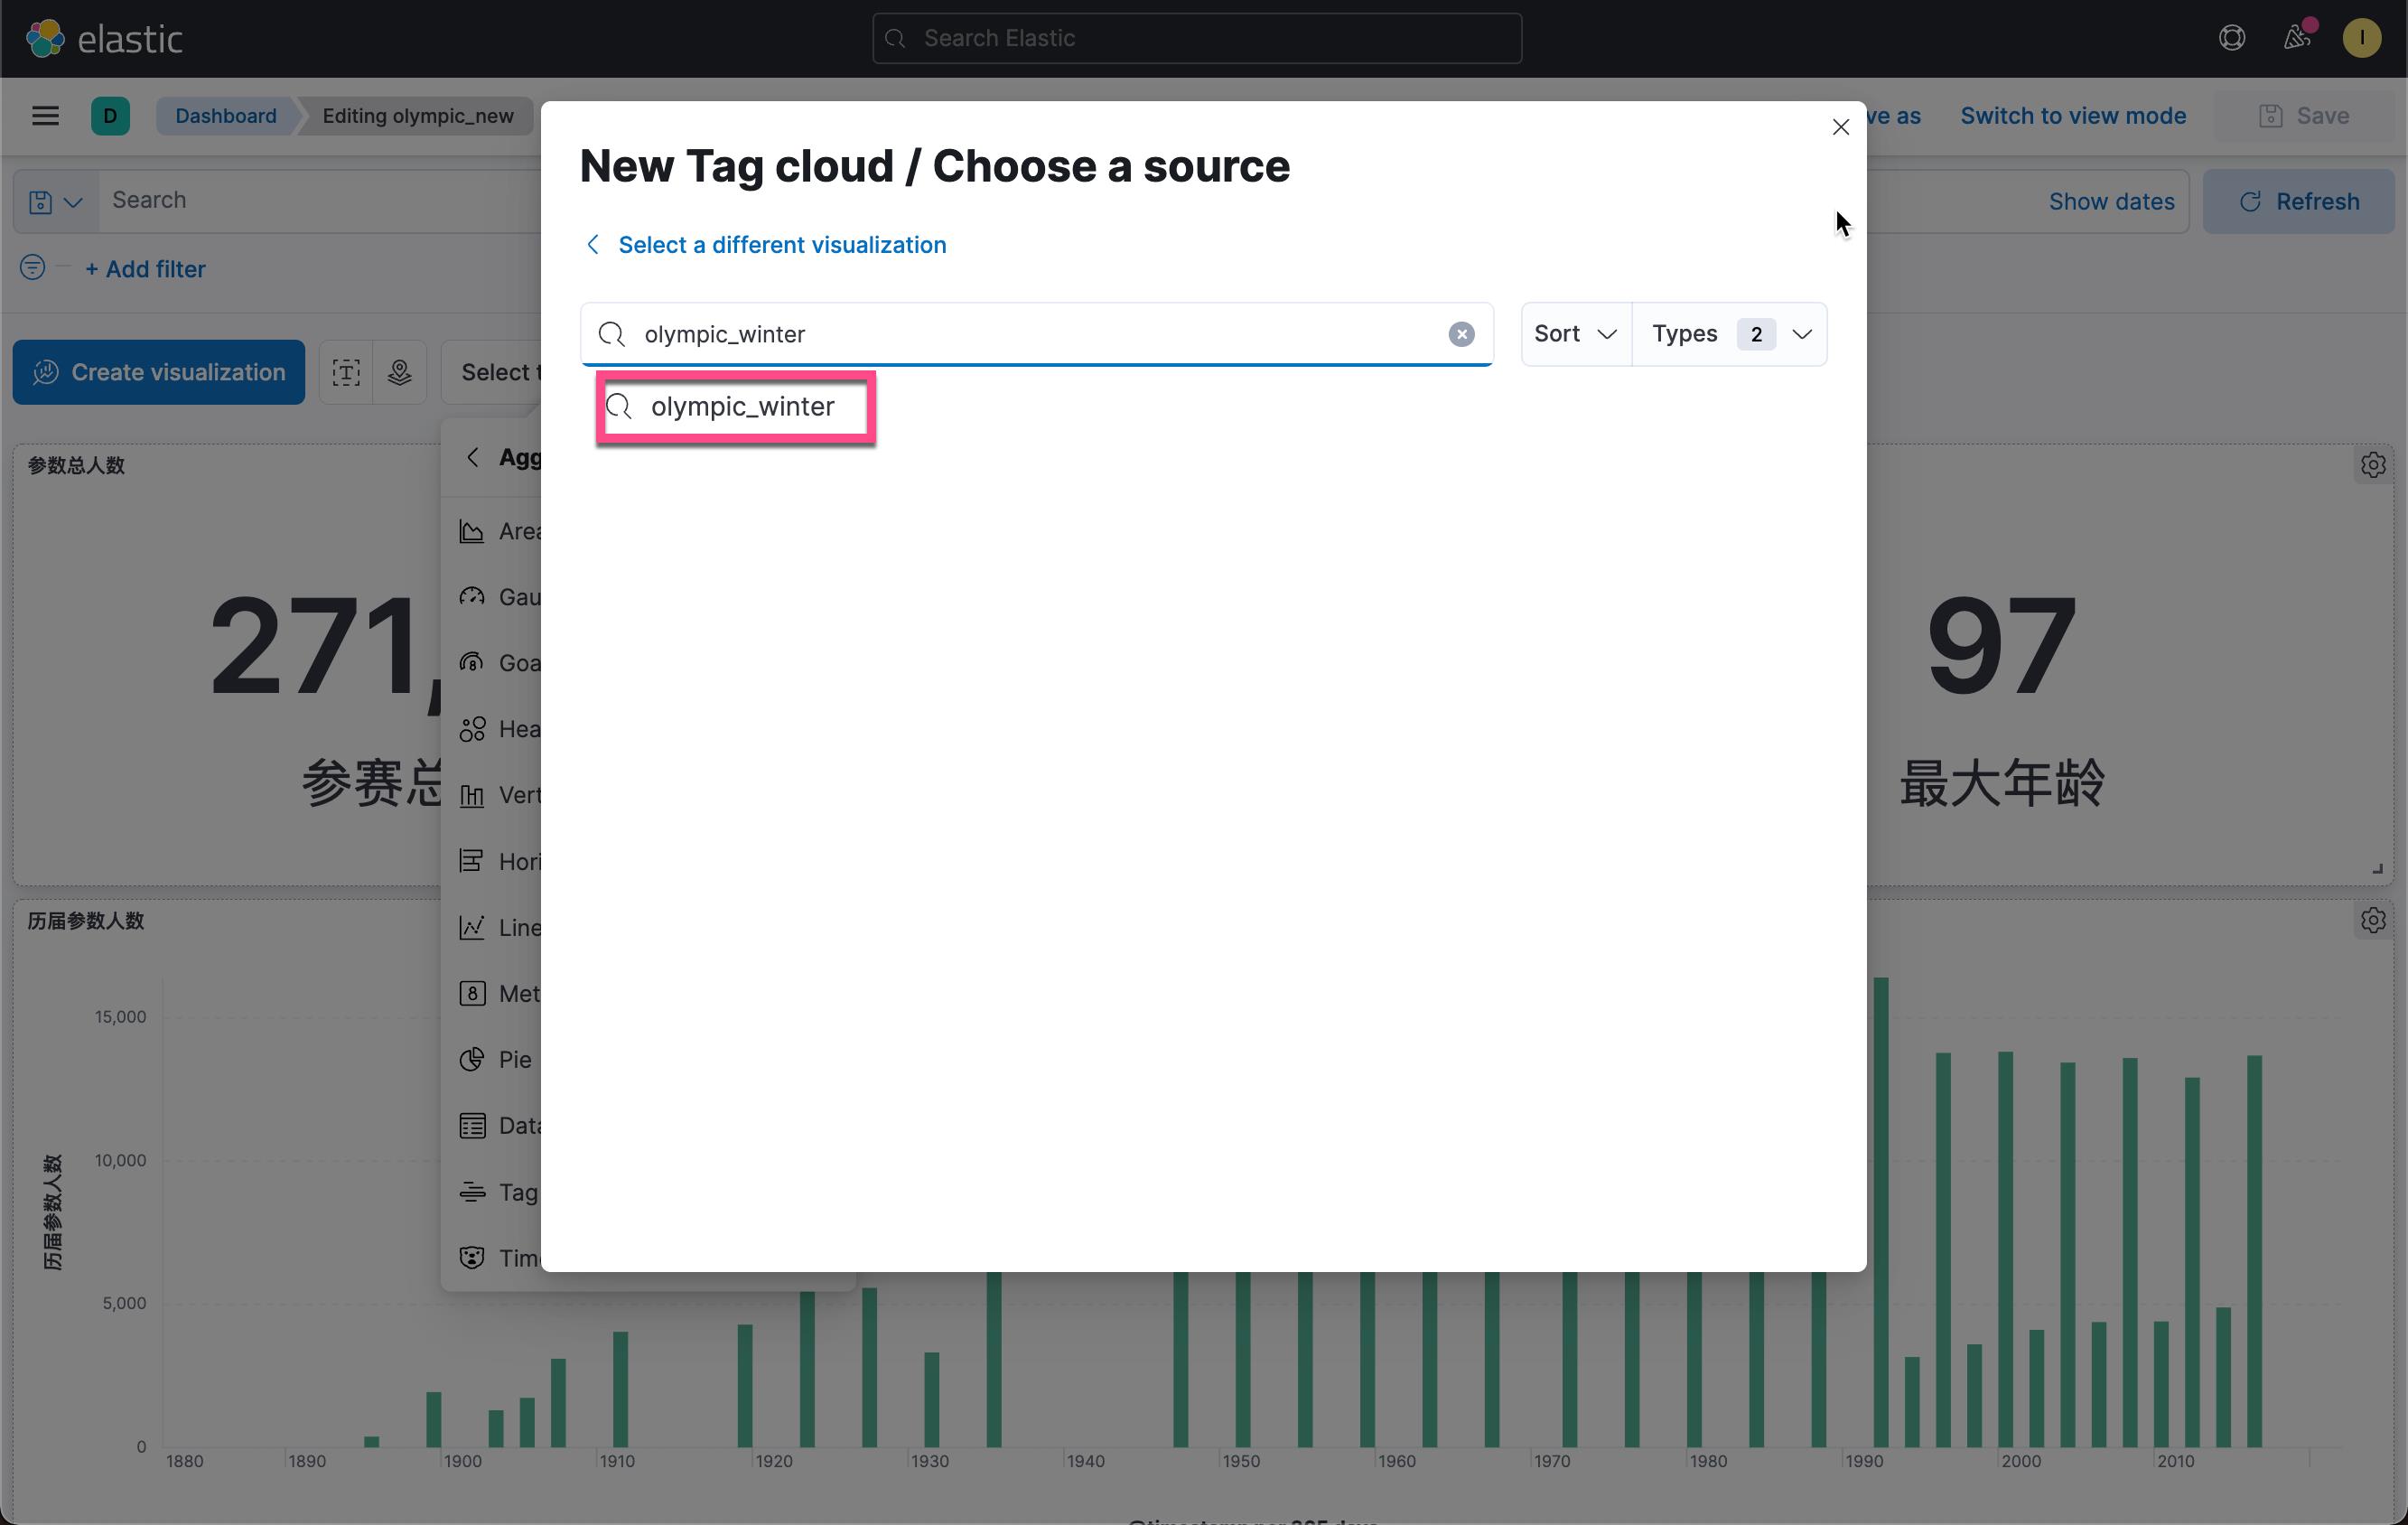
Task: Choose the Line chart type
Action: pos(500,927)
